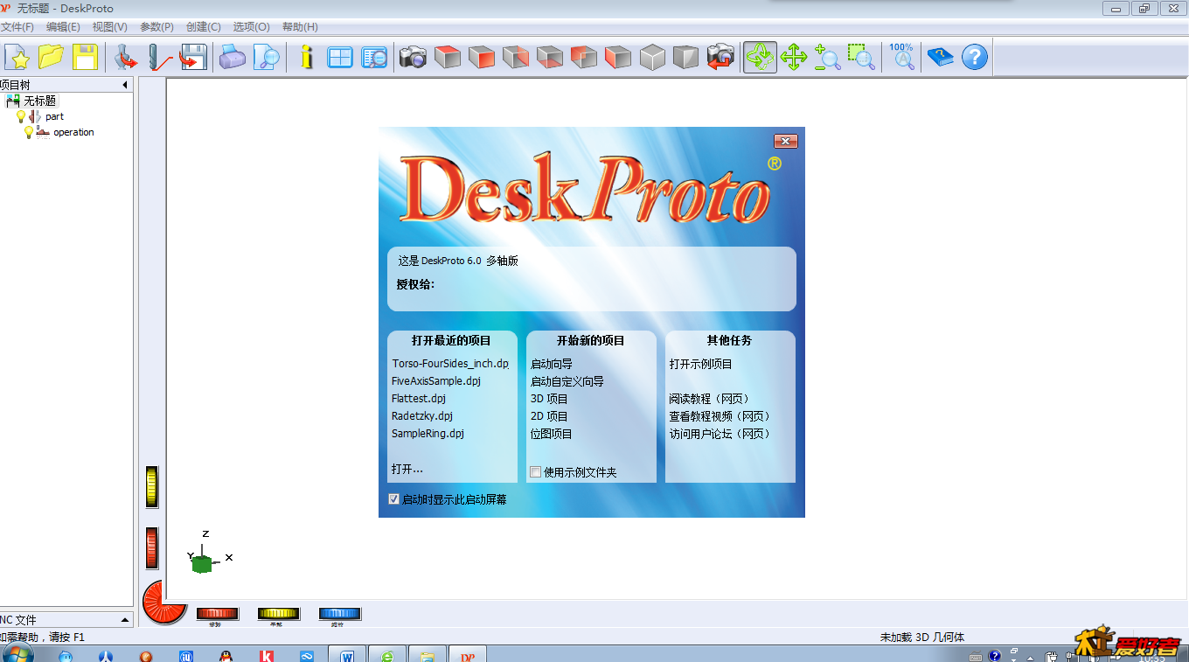Click the yellow vertical thumbwheel
The height and width of the screenshot is (662, 1189).
coord(152,487)
